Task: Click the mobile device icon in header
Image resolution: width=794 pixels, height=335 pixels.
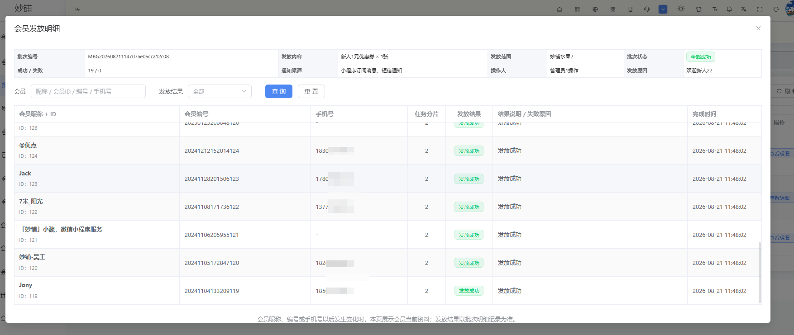Action: click(x=630, y=9)
